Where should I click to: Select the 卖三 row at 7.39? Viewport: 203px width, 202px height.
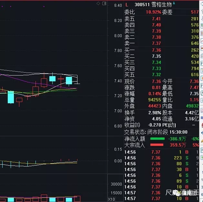pyautogui.click(x=161, y=31)
